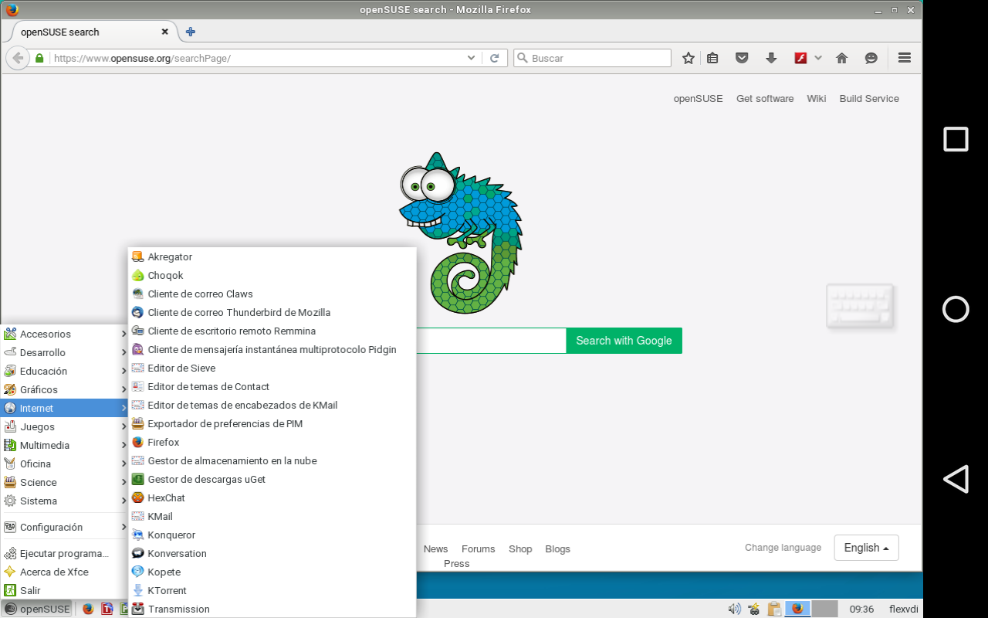Open Konqueror from the Internet submenu
This screenshot has width=988, height=618.
pos(272,535)
